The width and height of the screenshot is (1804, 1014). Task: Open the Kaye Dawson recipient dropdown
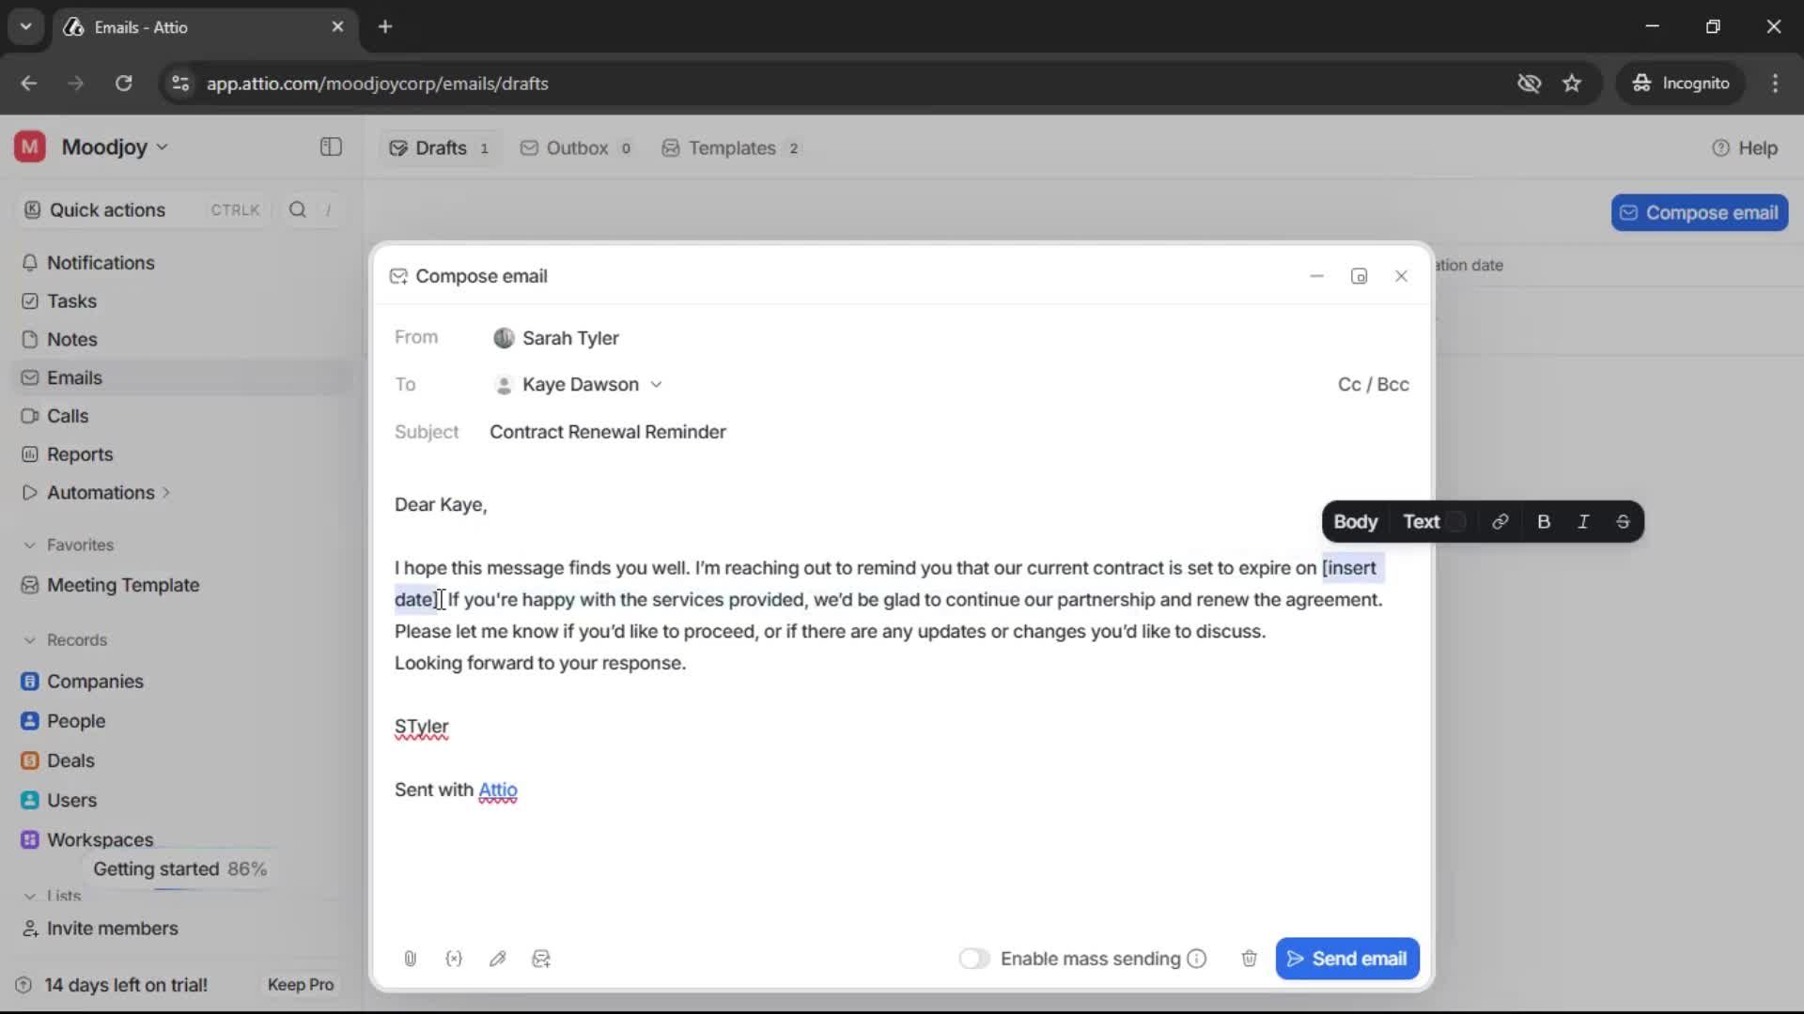tap(657, 384)
